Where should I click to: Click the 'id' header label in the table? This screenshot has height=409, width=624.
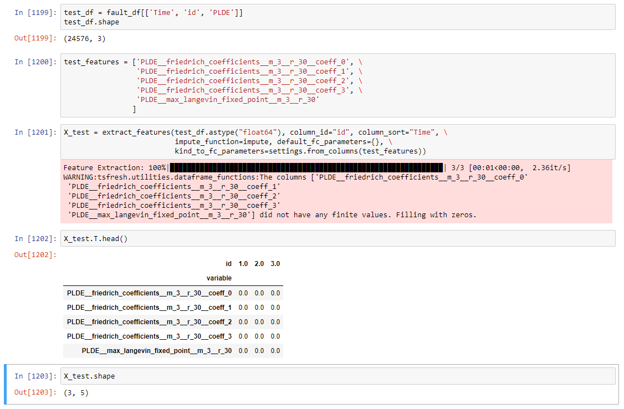[228, 264]
